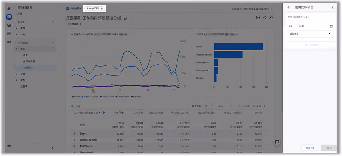Click the Apply button in comparison panel
The width and height of the screenshot is (342, 156).
(x=329, y=148)
